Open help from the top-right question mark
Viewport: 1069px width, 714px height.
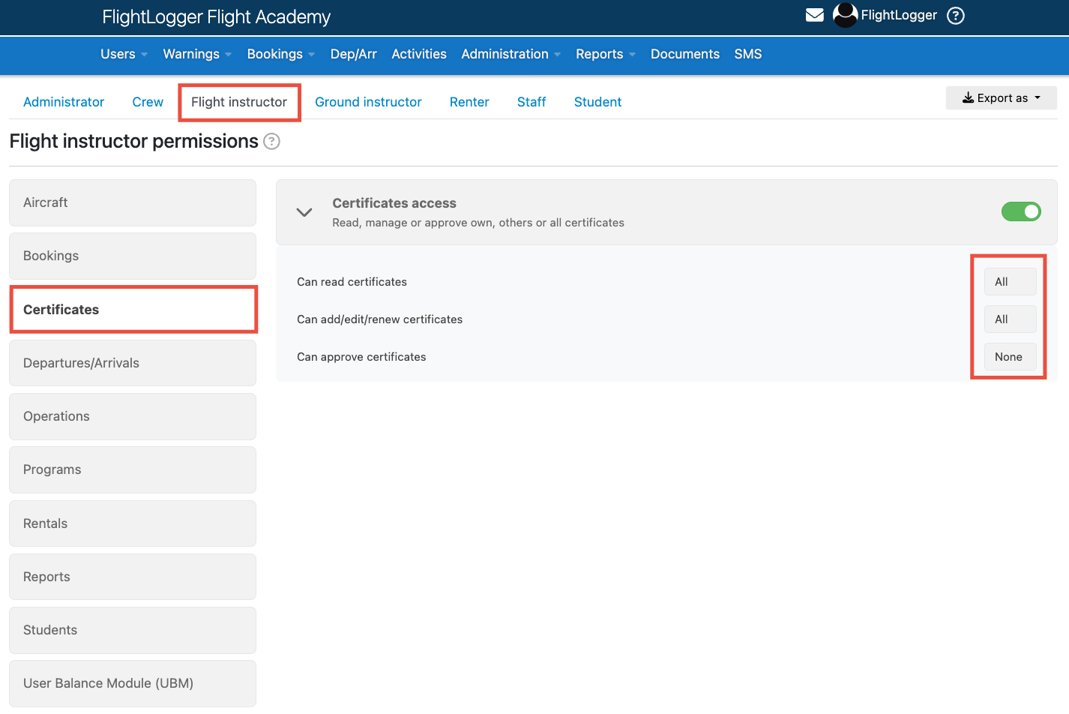[955, 15]
